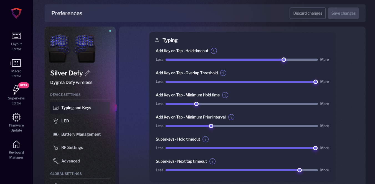
Task: Click the Dygma Defy wireless label
Action: coord(71,82)
